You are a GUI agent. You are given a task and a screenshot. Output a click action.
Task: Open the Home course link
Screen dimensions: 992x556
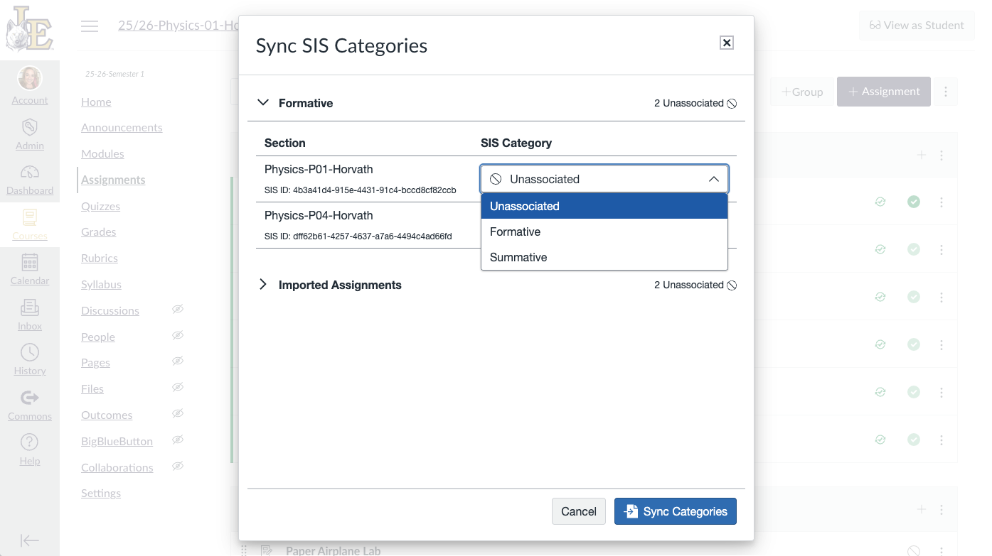click(96, 102)
